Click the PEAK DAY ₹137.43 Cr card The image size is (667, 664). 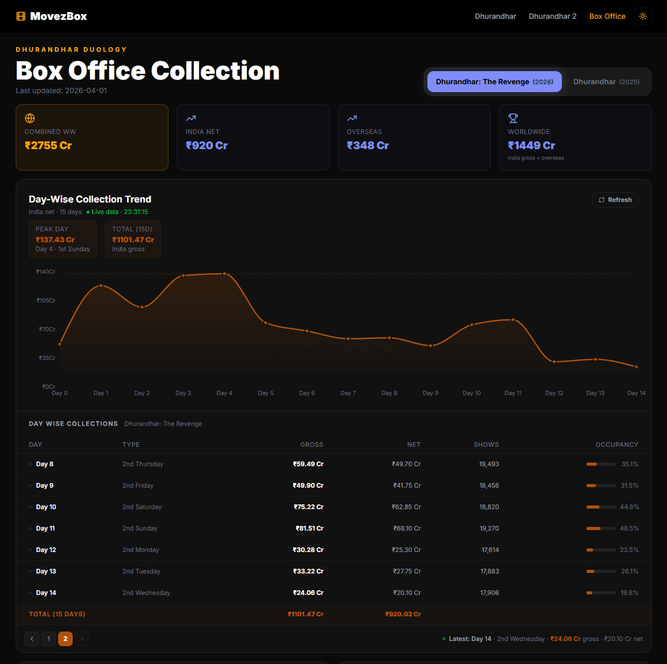tap(63, 239)
